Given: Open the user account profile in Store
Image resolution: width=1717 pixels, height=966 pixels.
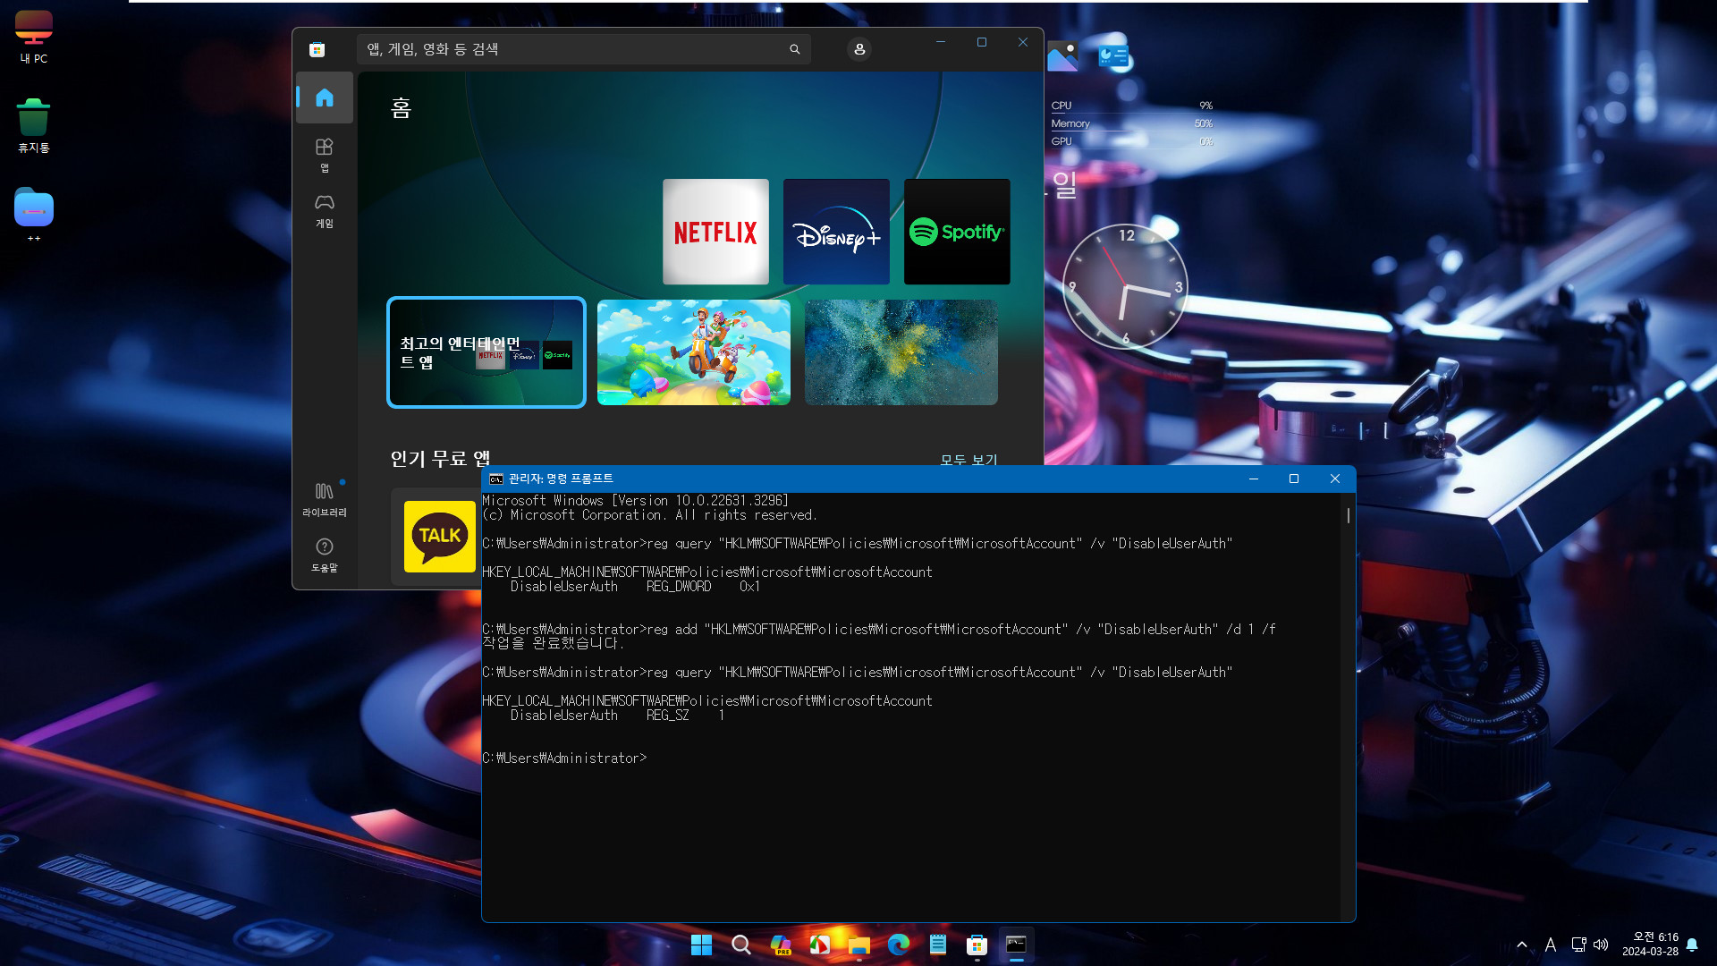Looking at the screenshot, I should pyautogui.click(x=859, y=49).
